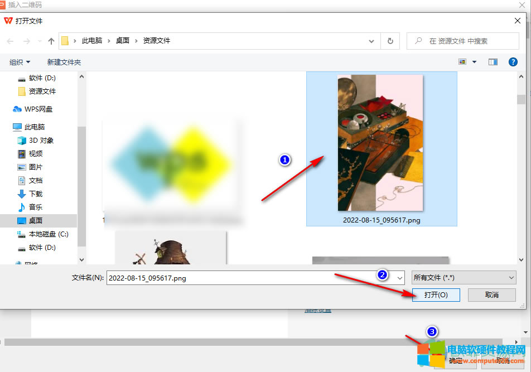Select 桌面 in the breadcrumb path
The width and height of the screenshot is (531, 372).
122,41
